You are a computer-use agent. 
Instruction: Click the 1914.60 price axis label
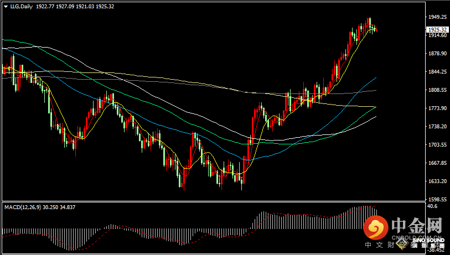point(437,35)
